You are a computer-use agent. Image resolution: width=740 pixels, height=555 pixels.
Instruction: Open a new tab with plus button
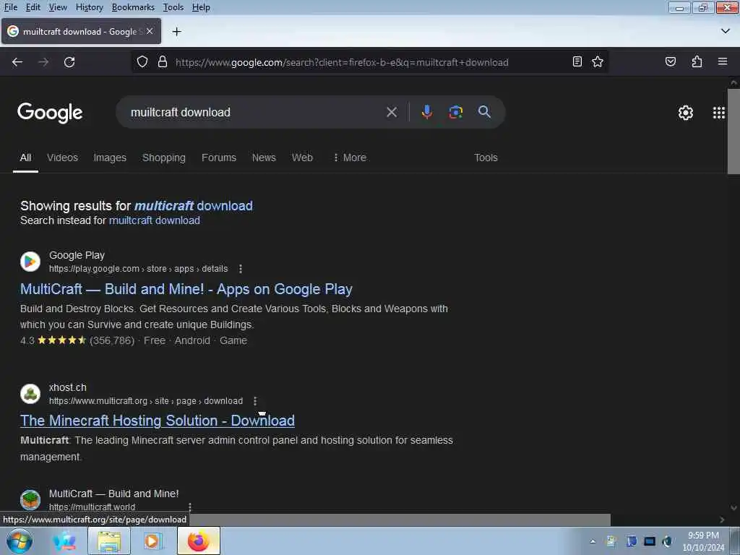pyautogui.click(x=176, y=32)
